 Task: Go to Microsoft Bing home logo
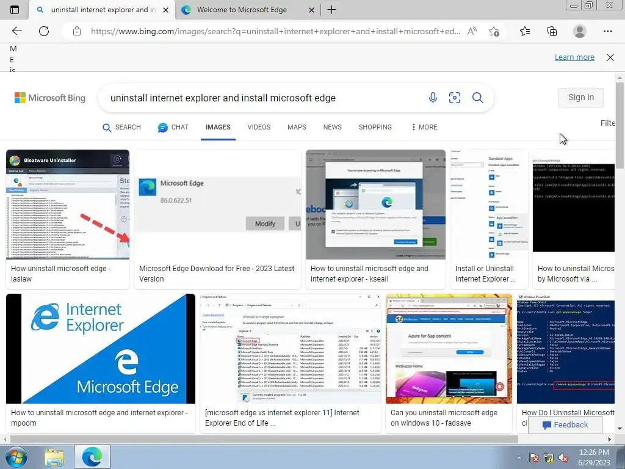(50, 98)
